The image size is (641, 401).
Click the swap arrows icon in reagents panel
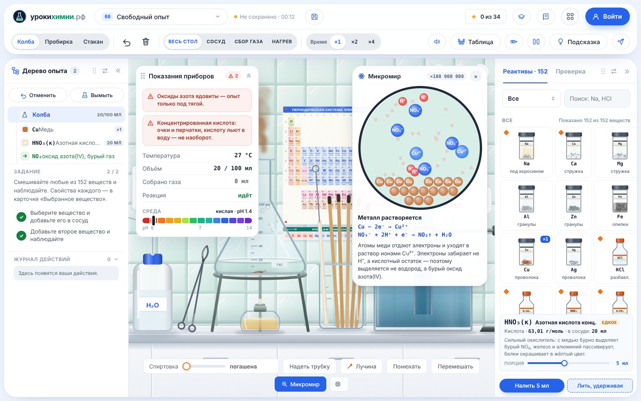coord(614,71)
